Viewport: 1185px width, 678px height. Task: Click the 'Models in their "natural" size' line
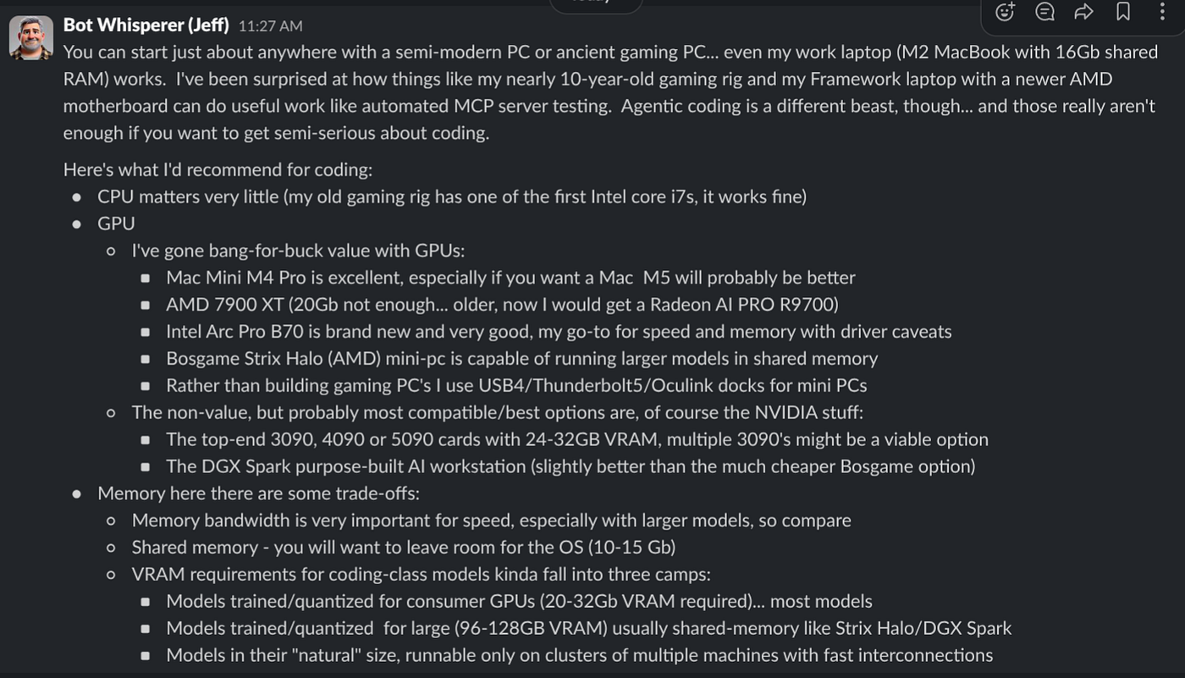pyautogui.click(x=579, y=655)
